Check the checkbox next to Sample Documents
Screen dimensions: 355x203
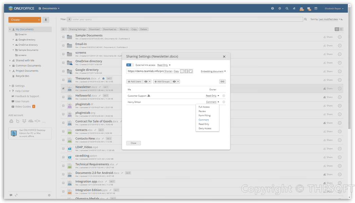(63, 37)
